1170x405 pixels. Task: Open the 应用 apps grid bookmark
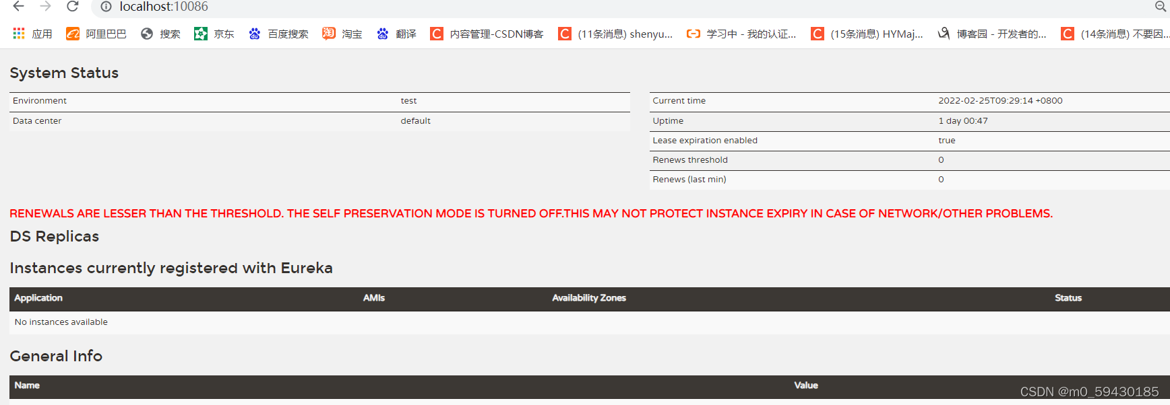32,34
